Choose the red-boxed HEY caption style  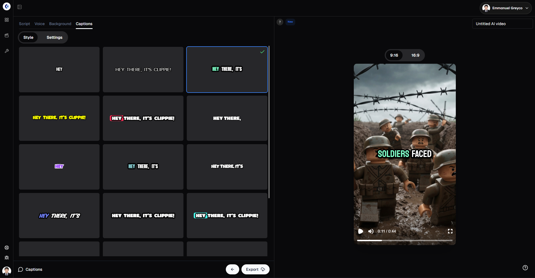click(x=143, y=118)
